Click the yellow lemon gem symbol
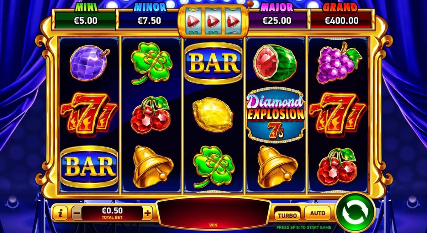The image size is (427, 233). [213, 115]
